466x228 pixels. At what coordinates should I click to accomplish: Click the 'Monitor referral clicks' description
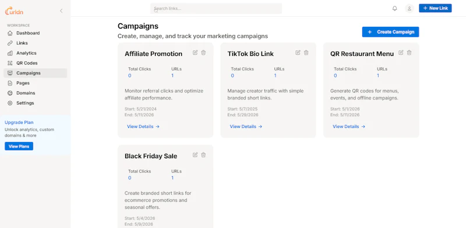[x=164, y=94]
